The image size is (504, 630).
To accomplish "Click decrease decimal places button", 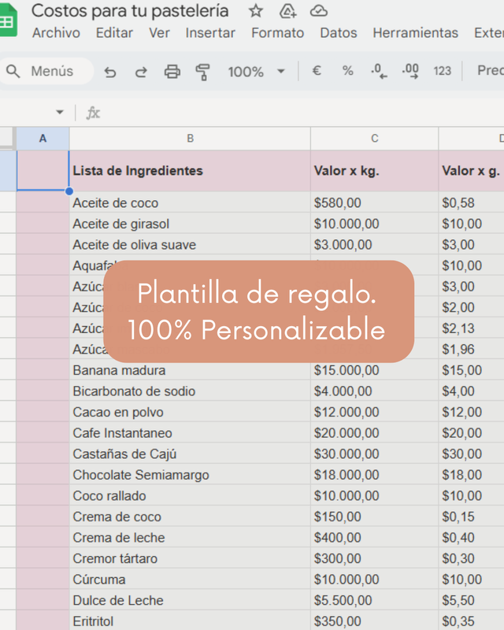I will [x=379, y=71].
